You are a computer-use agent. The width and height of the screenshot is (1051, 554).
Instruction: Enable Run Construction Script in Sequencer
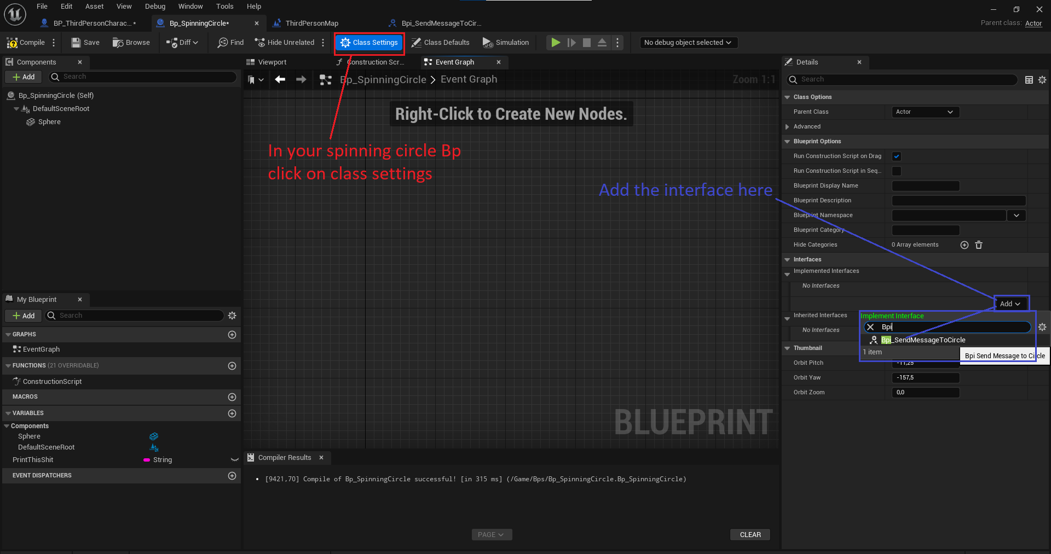897,171
